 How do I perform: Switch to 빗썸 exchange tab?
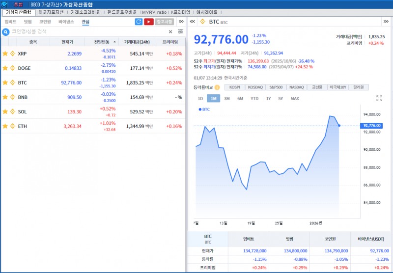coord(28,22)
